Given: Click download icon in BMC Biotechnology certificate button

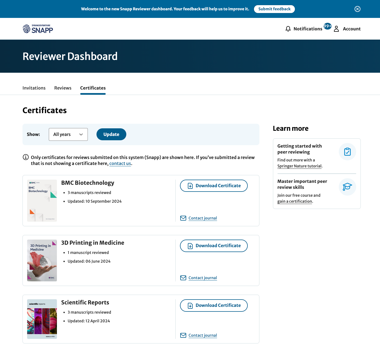Looking at the screenshot, I should tap(190, 186).
